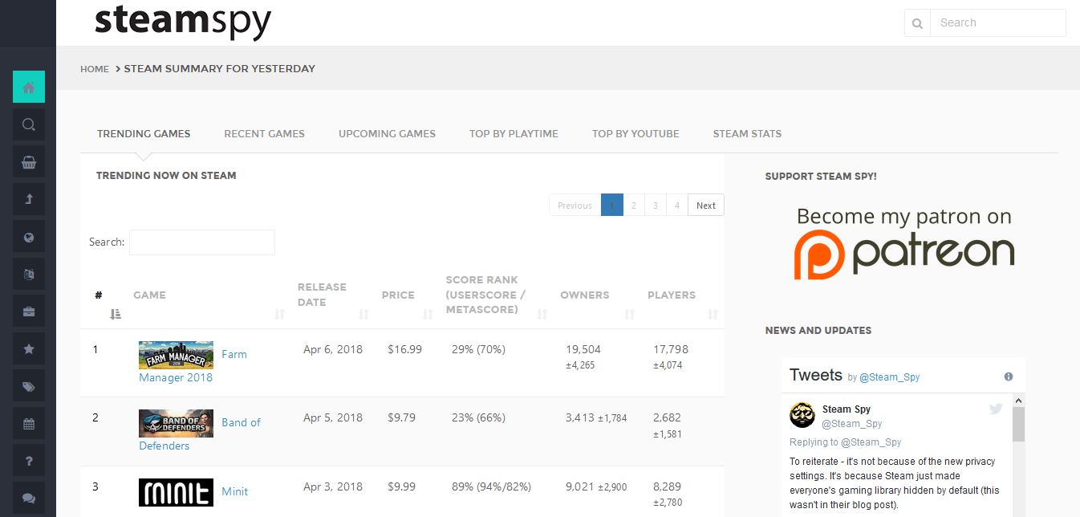Click the Steam Spy tweet avatar
Image resolution: width=1080 pixels, height=517 pixels.
802,415
